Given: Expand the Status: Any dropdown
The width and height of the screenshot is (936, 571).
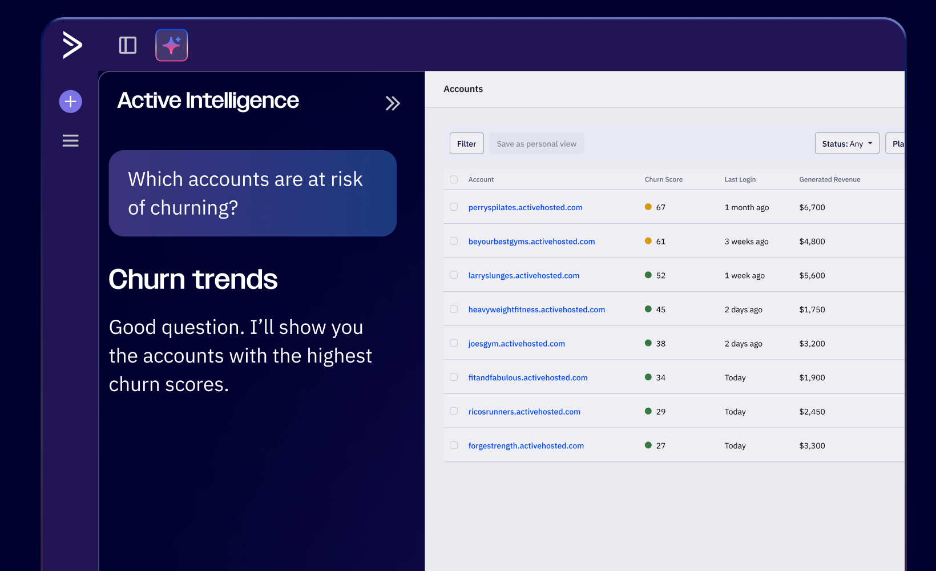Looking at the screenshot, I should click(x=847, y=144).
